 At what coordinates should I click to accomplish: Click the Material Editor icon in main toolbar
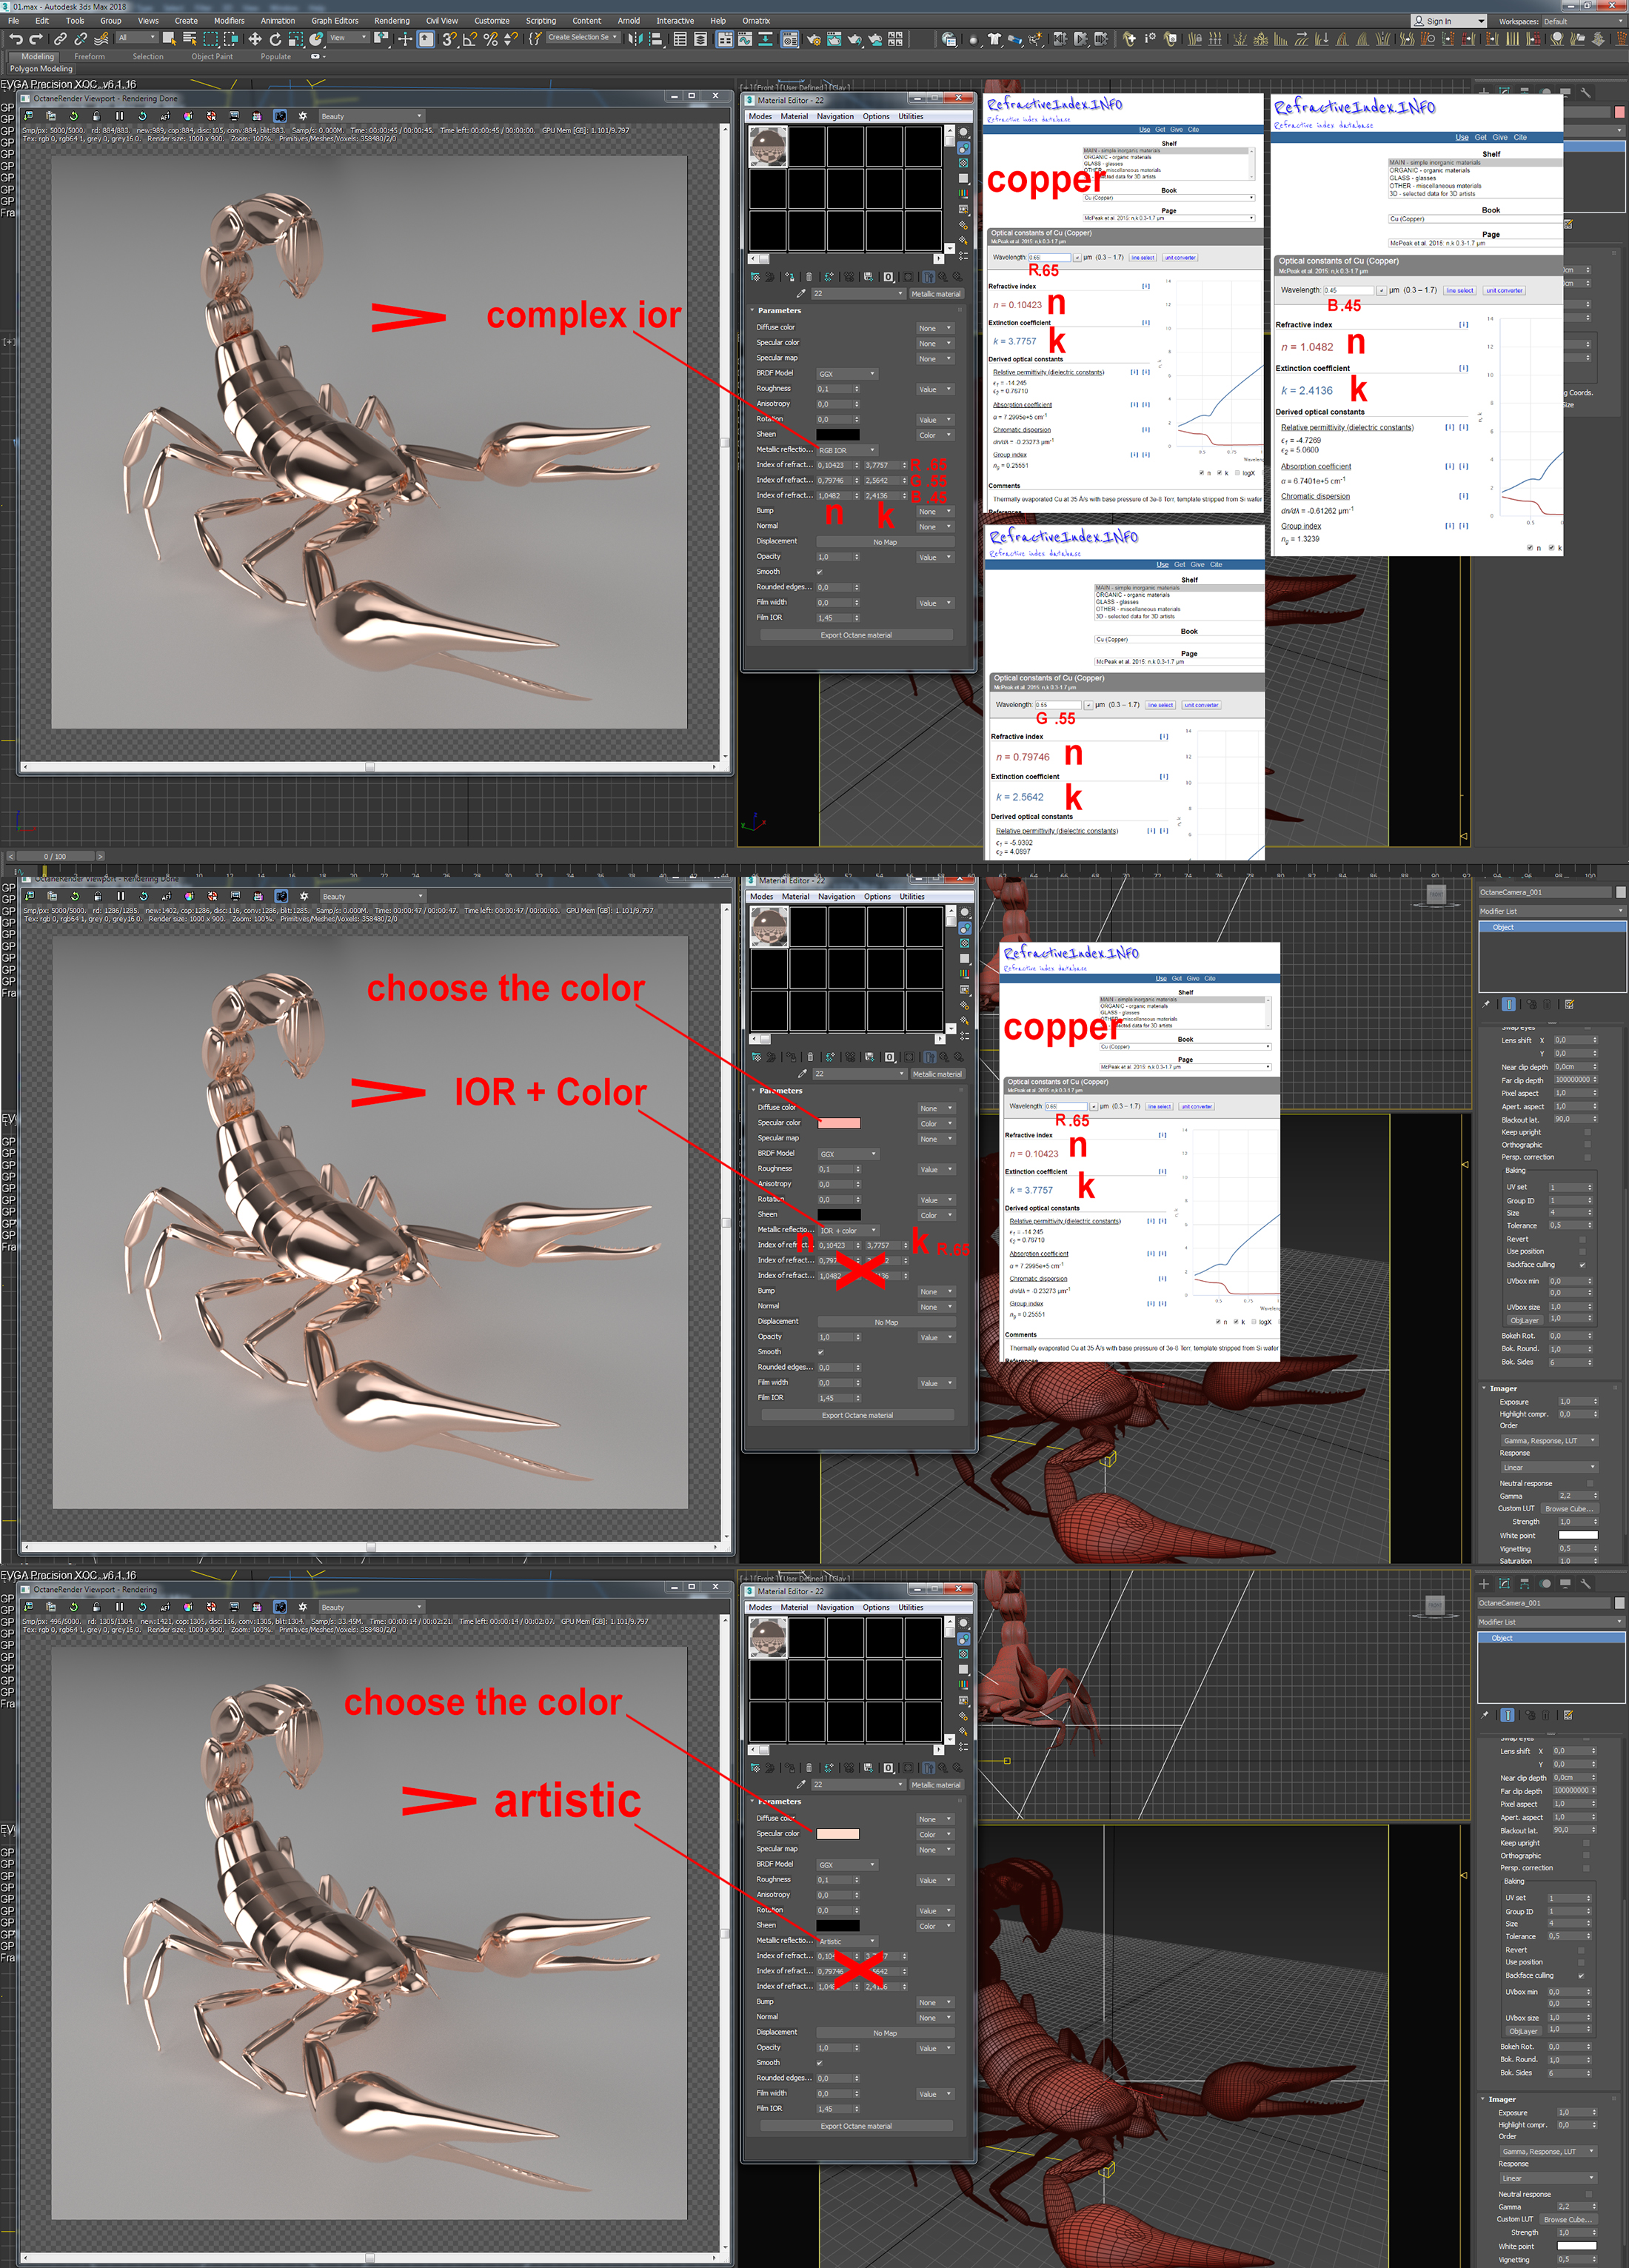[790, 39]
